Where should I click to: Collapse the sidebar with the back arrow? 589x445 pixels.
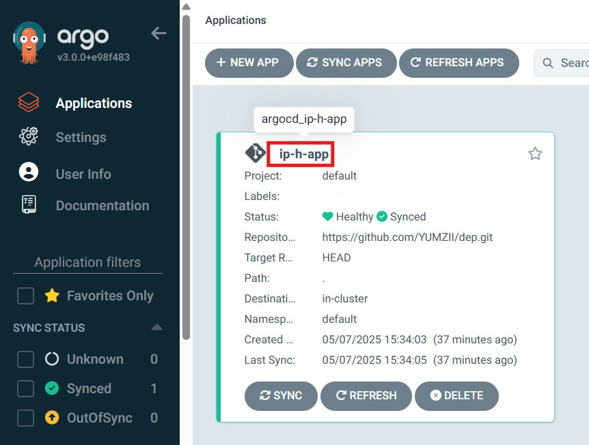(159, 33)
